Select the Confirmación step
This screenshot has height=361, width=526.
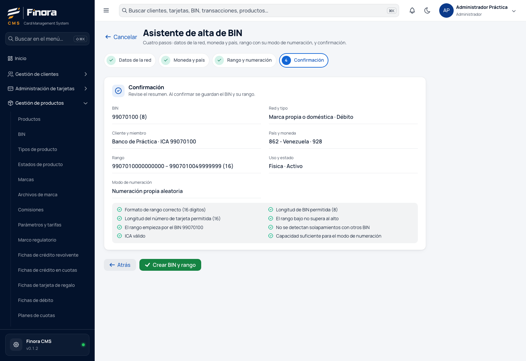click(304, 60)
